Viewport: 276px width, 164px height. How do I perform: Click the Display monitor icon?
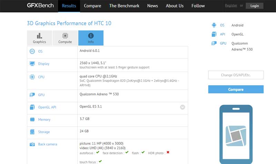(32, 64)
